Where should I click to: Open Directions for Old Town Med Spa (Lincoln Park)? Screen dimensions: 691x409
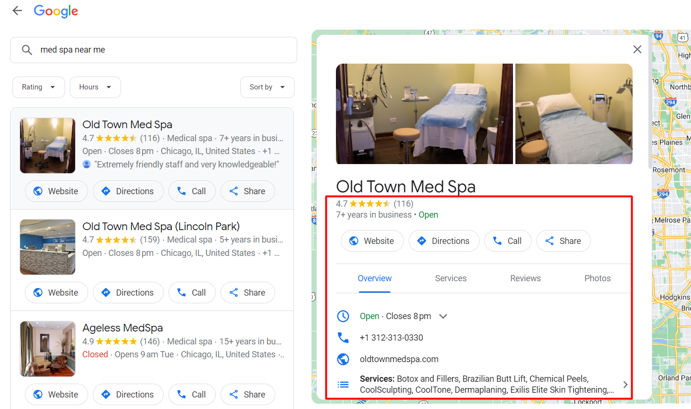(128, 292)
